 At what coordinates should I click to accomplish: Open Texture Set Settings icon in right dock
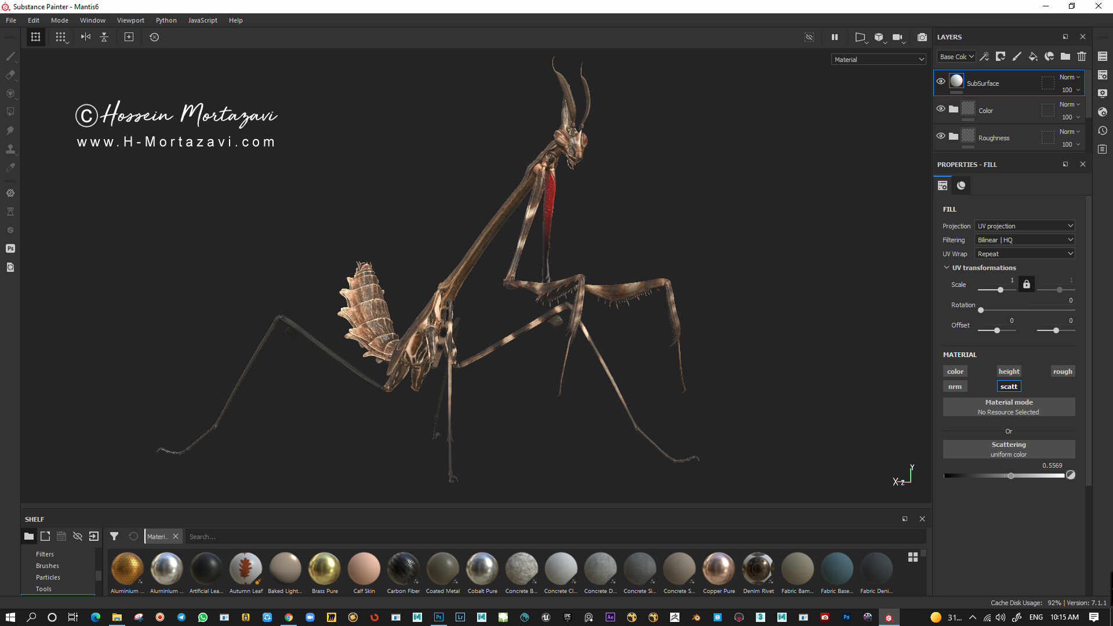coord(1103,75)
